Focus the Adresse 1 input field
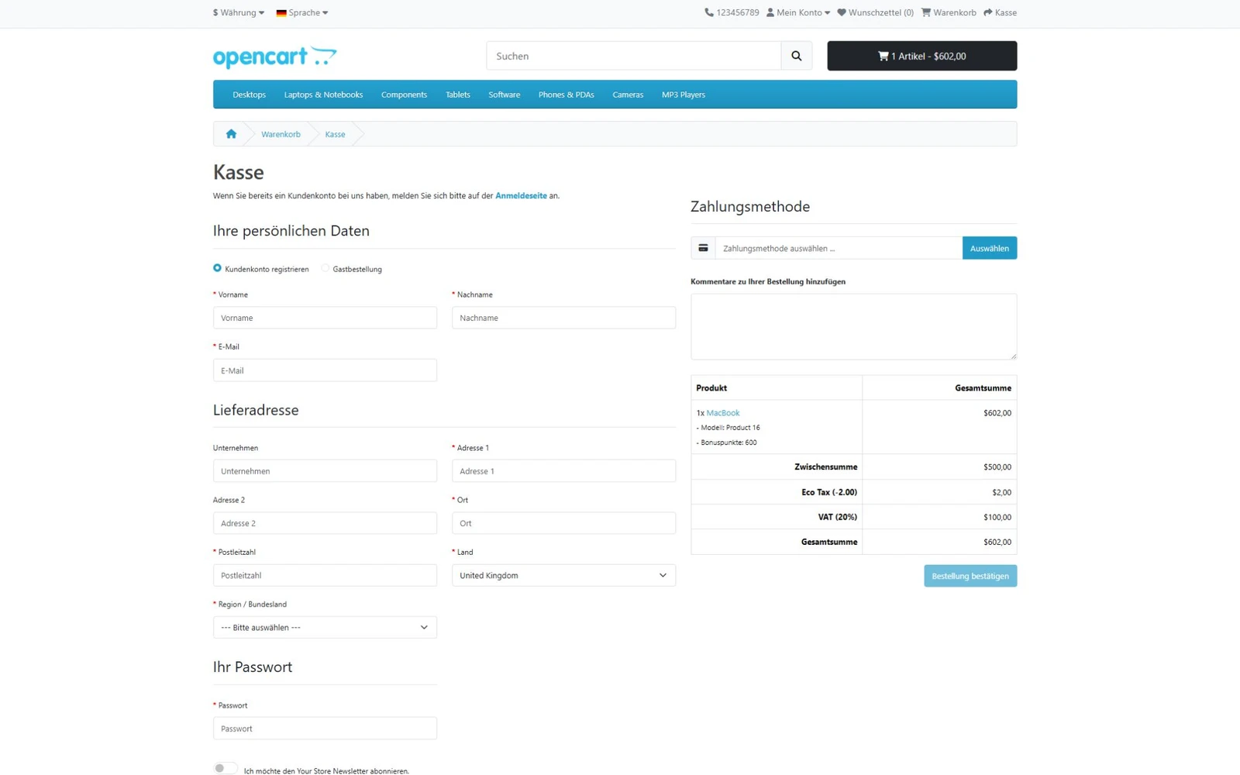Viewport: 1240px width, 775px height. (x=563, y=470)
